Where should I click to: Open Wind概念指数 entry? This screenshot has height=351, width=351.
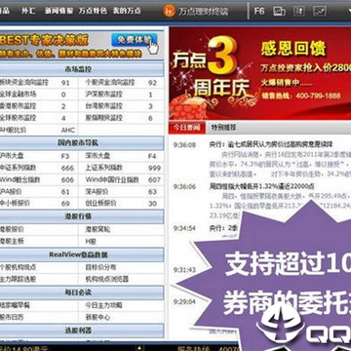click(19, 179)
